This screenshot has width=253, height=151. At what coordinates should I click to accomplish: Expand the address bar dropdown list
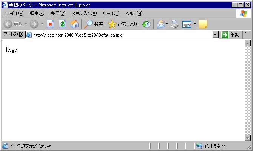coord(215,35)
